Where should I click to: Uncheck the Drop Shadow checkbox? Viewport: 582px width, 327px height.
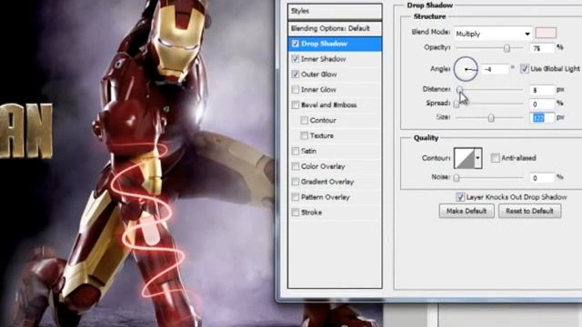coord(296,44)
